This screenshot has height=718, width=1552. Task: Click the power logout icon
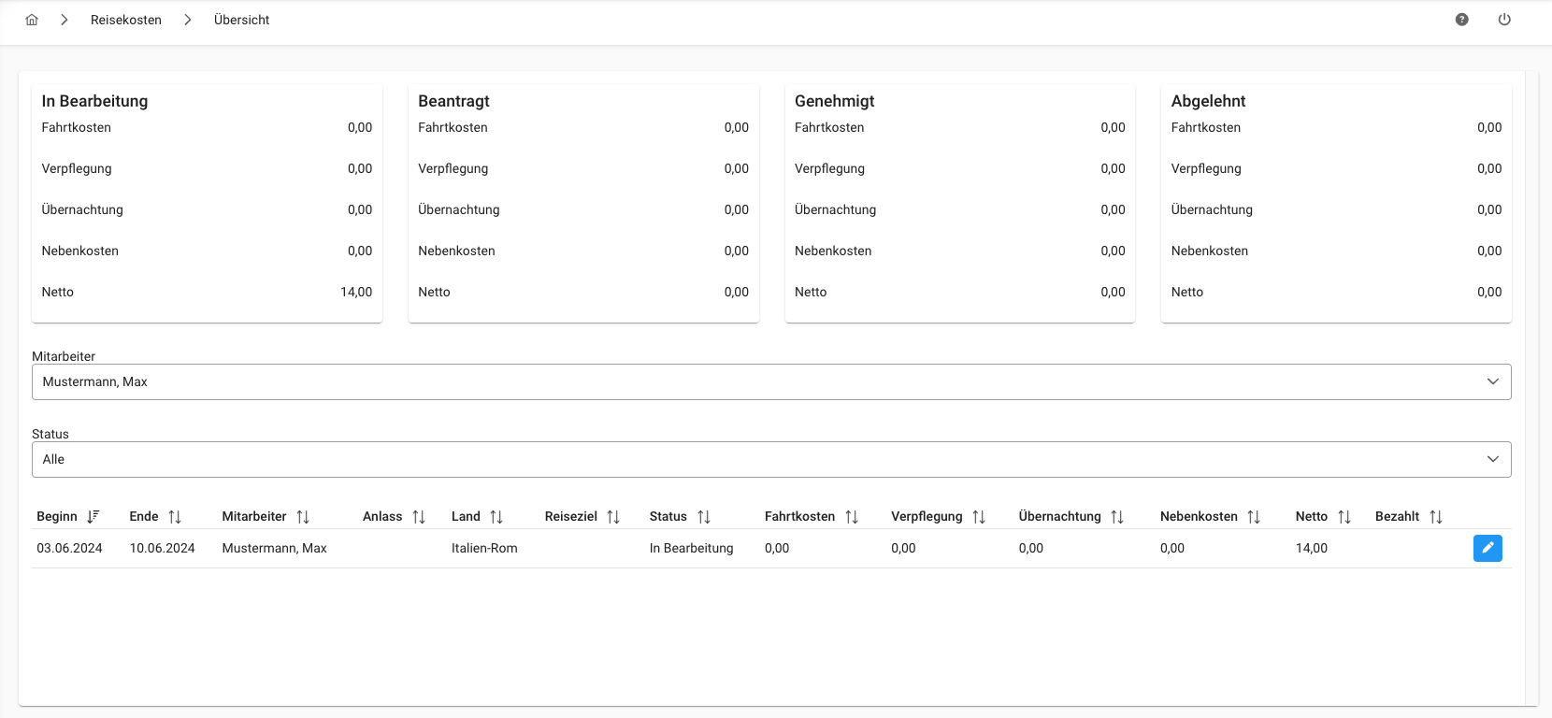click(1504, 20)
